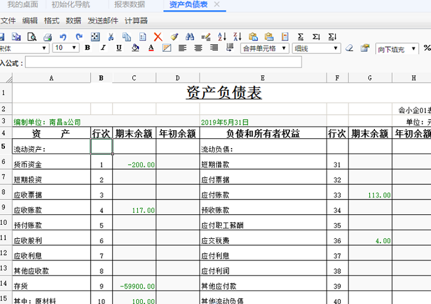431x304 pixels.
Task: Click the scissors cut icon
Action: 111,37
